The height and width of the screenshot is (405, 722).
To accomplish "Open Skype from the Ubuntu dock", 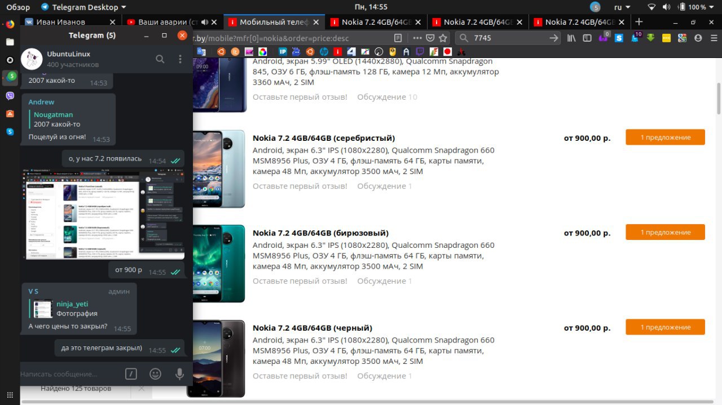I will (x=10, y=132).
